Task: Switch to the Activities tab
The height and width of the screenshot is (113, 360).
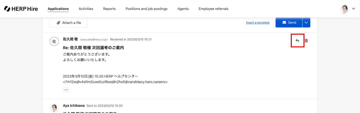Action: (x=86, y=9)
